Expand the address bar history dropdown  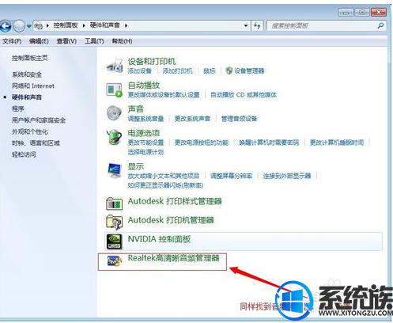(246, 25)
